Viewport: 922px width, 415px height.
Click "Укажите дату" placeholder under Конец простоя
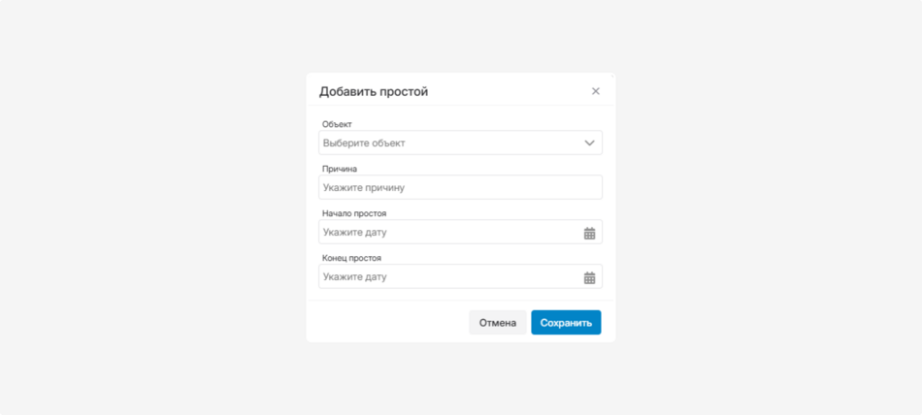[x=355, y=277]
